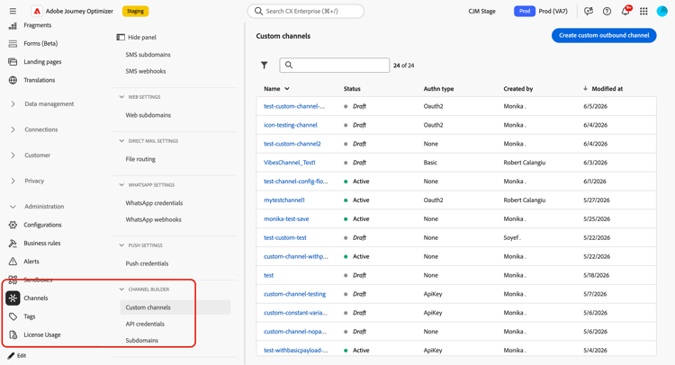675x365 pixels.
Task: Collapse the Direct Mail Settings group
Action: (121, 141)
